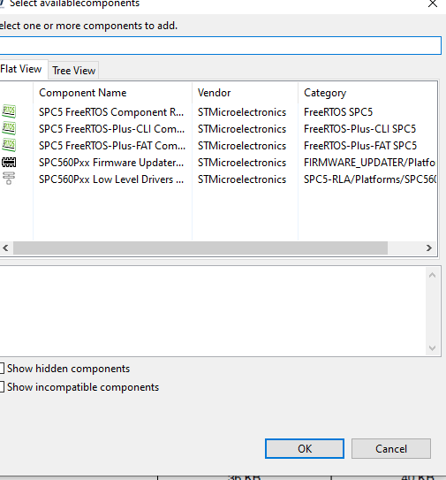Enable Show hidden components checkbox
Image resolution: width=446 pixels, height=480 pixels.
(2, 369)
